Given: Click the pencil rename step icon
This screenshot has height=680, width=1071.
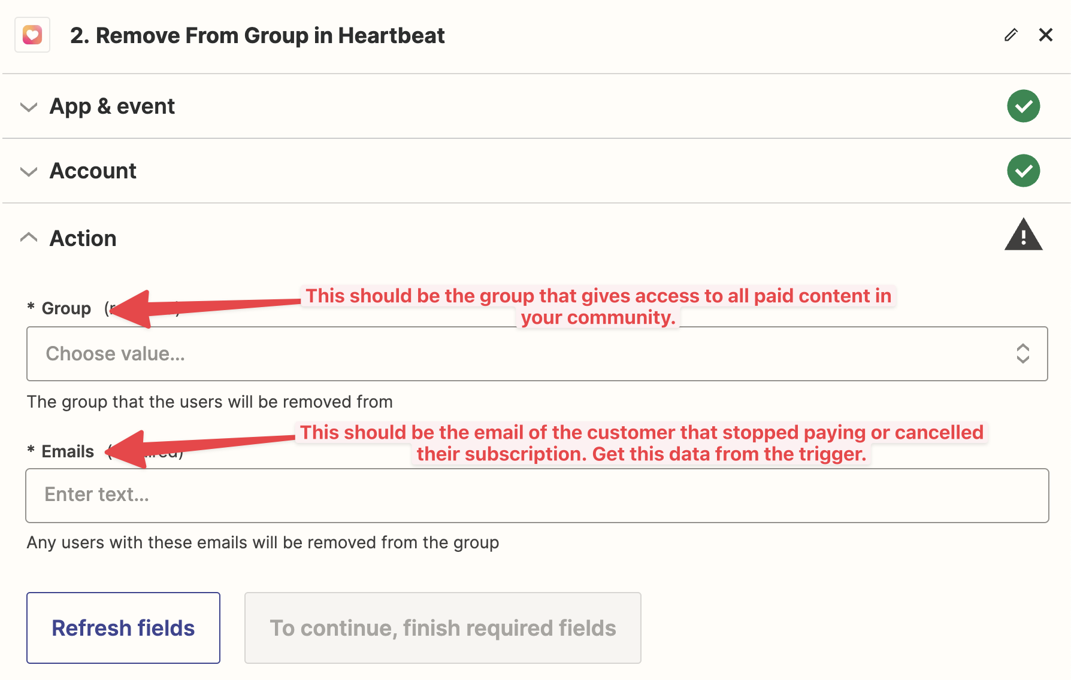Looking at the screenshot, I should (1011, 35).
